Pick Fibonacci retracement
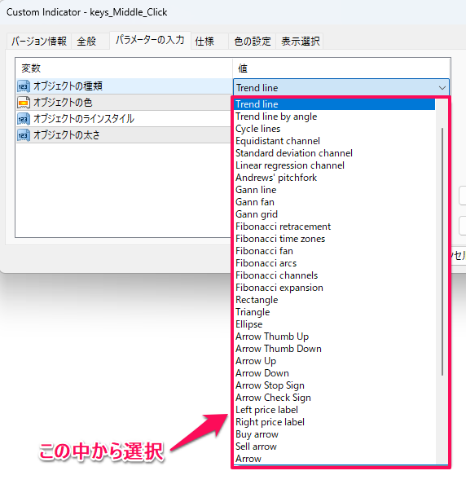Screen dimensions: 466x484 point(334,227)
